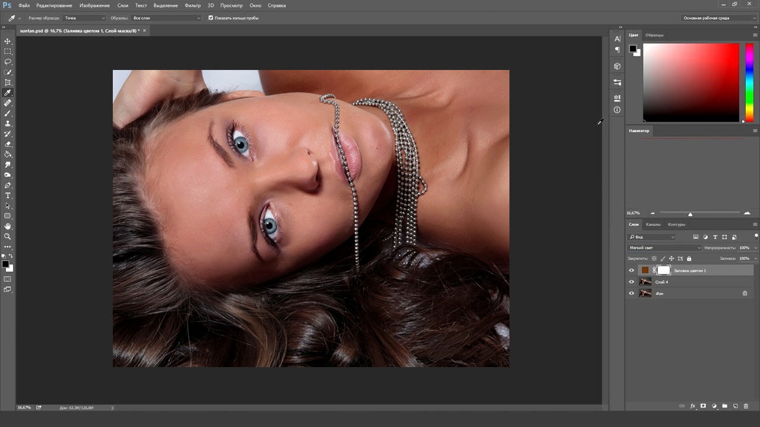Toggle filter for pixel layers
Screen dimensions: 760x427
pos(696,237)
